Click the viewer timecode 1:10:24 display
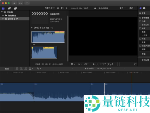 coord(104,64)
